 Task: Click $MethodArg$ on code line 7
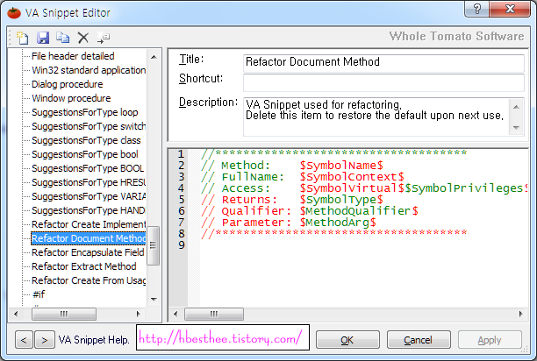(x=338, y=223)
